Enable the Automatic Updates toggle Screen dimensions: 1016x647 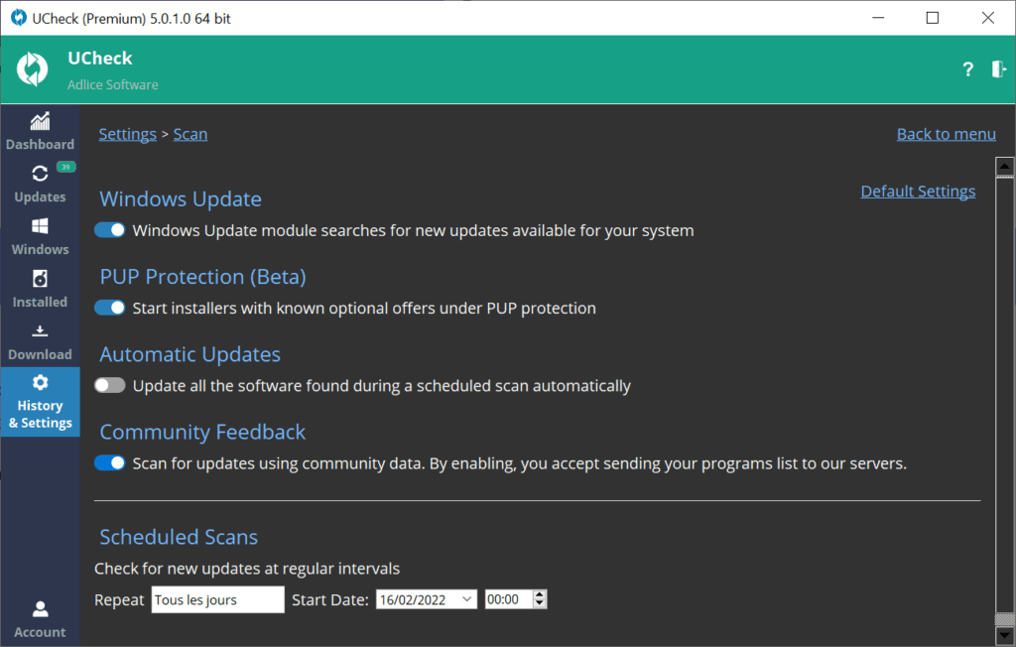coord(110,385)
